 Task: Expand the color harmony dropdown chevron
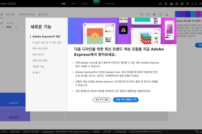(2, 27)
